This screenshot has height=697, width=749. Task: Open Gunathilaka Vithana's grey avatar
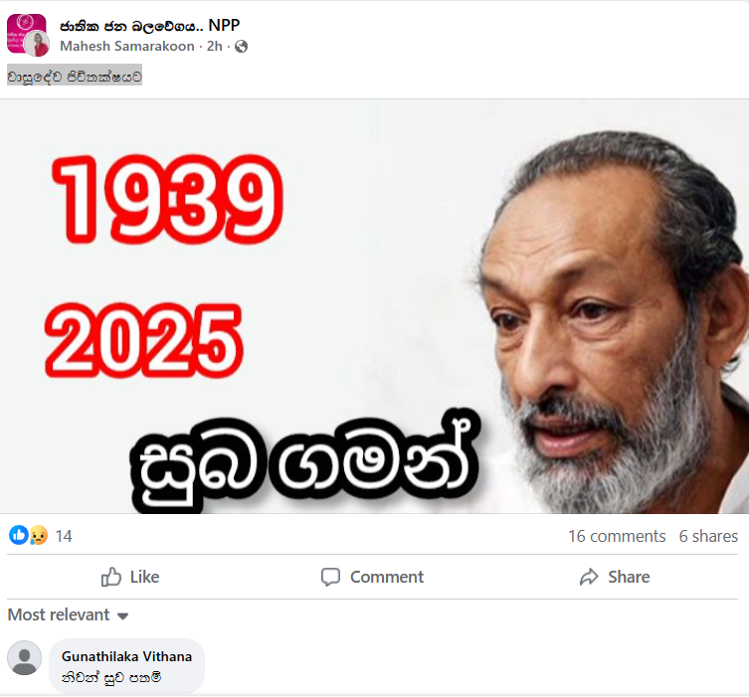(x=24, y=658)
